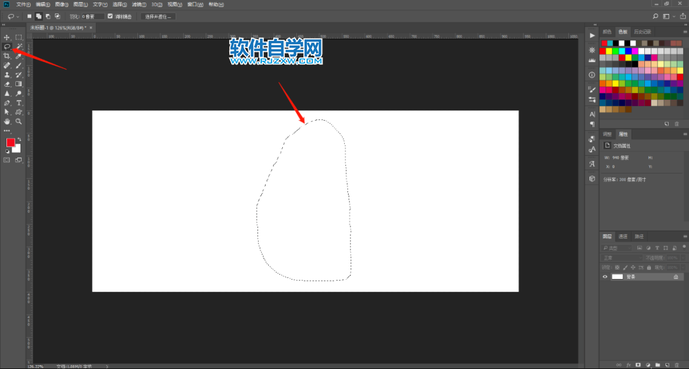Select the Magic Wand tool

[x=19, y=47]
